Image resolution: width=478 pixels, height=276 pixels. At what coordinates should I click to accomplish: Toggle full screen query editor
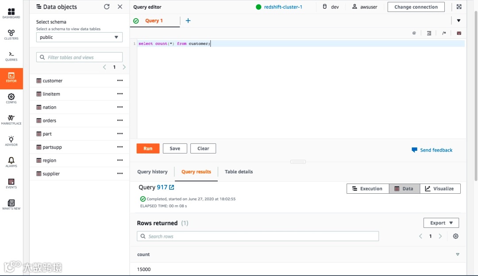tap(459, 7)
